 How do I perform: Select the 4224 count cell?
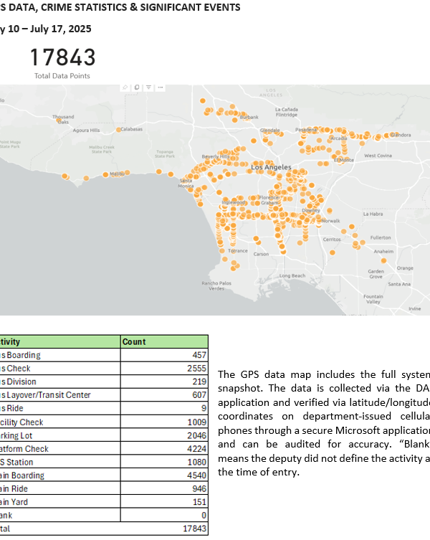coord(195,448)
